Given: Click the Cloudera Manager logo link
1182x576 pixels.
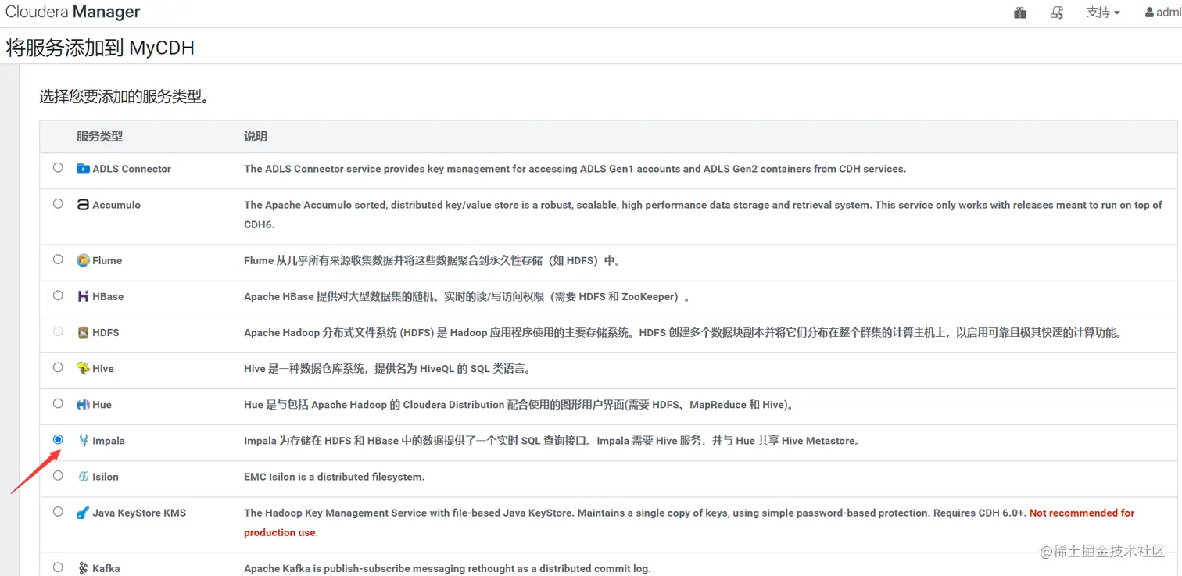Looking at the screenshot, I should (x=73, y=12).
